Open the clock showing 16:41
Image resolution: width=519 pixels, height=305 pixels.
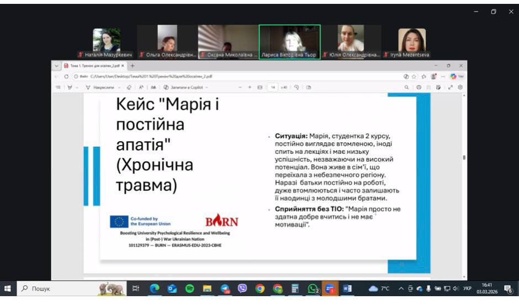487,288
